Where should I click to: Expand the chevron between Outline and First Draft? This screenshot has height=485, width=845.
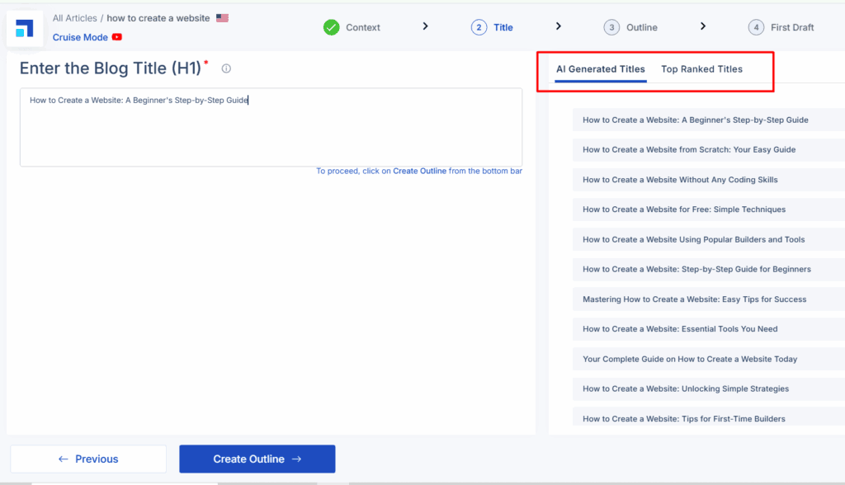tap(702, 26)
